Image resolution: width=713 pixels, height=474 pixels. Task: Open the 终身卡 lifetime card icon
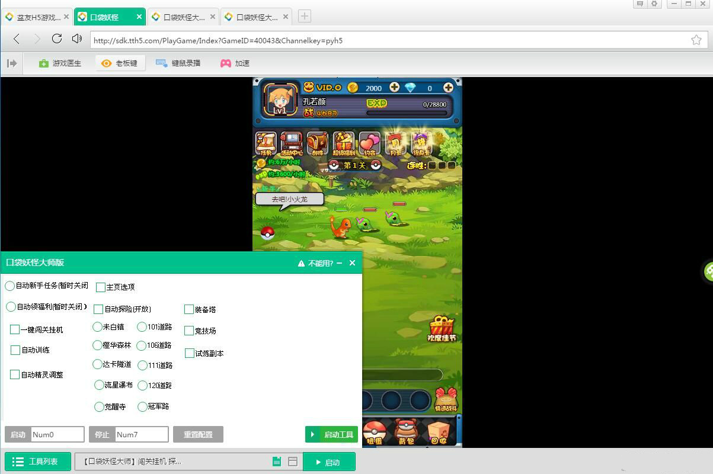[420, 144]
